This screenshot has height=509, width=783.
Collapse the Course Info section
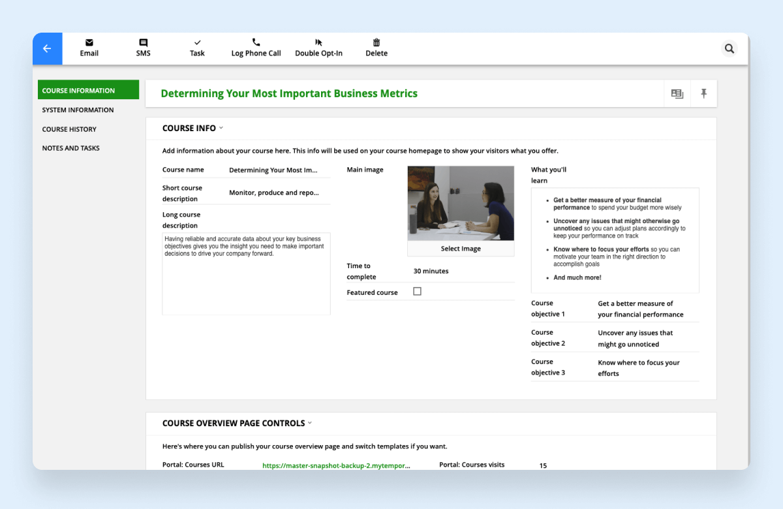click(x=221, y=129)
